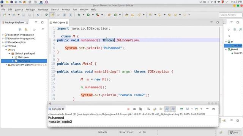Click the Debug bug icon in toolbar
This screenshot has height=136, width=243.
click(79, 15)
